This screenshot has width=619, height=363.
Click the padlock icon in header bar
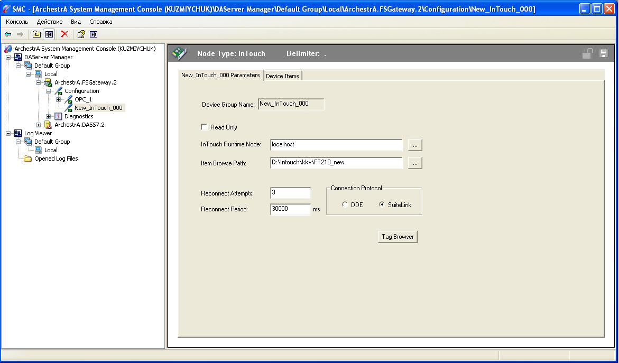click(587, 53)
